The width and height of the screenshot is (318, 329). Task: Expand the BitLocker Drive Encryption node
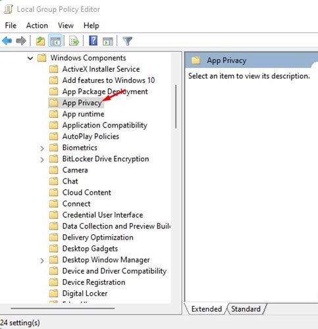click(42, 160)
